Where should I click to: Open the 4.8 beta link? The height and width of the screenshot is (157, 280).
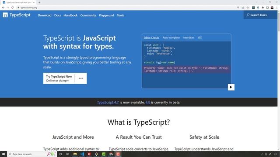pos(148,102)
